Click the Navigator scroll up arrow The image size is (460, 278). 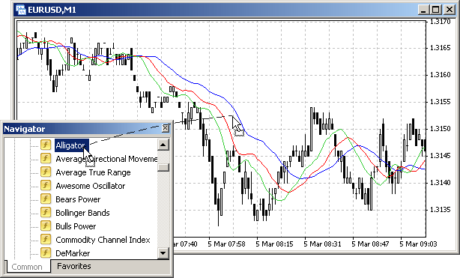point(163,145)
